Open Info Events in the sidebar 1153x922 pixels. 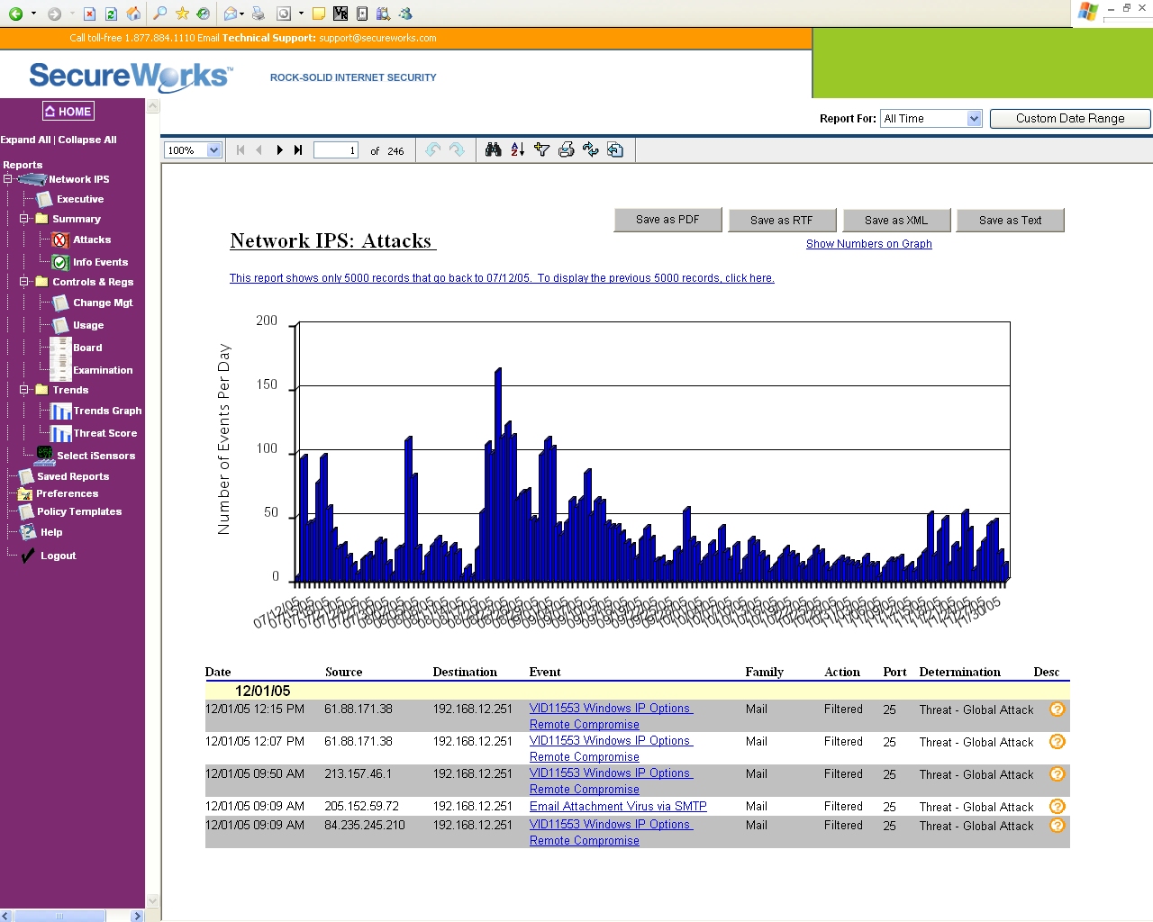(100, 263)
